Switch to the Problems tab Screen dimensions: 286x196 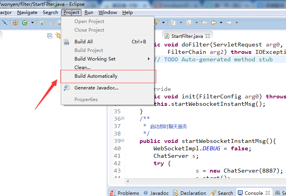point(124,193)
